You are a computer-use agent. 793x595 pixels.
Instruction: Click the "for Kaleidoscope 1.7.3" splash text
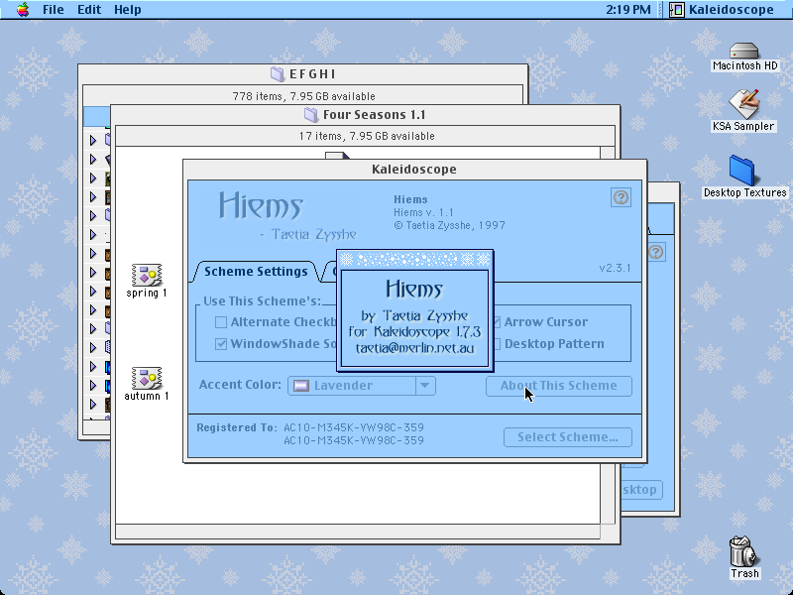click(414, 332)
